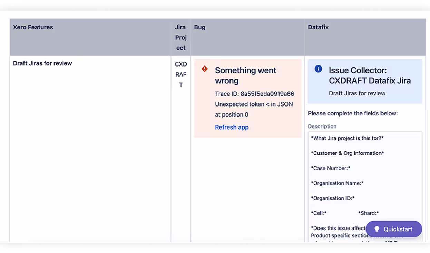Click the *Organisation Name:* line
This screenshot has height=253, width=430.
(x=337, y=183)
